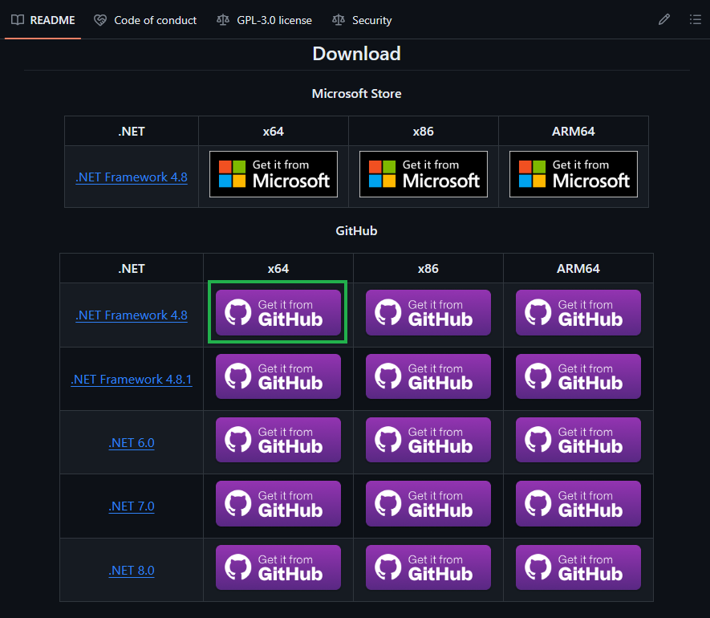Click the GitHub subheading text
The height and width of the screenshot is (618, 710).
pos(356,230)
